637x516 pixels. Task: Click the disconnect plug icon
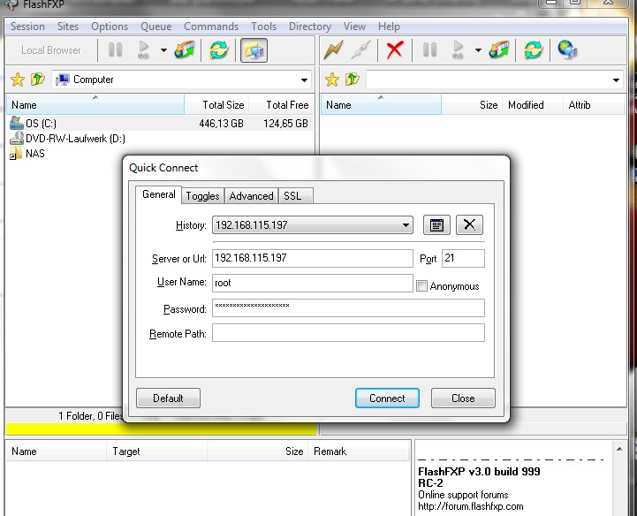(360, 50)
